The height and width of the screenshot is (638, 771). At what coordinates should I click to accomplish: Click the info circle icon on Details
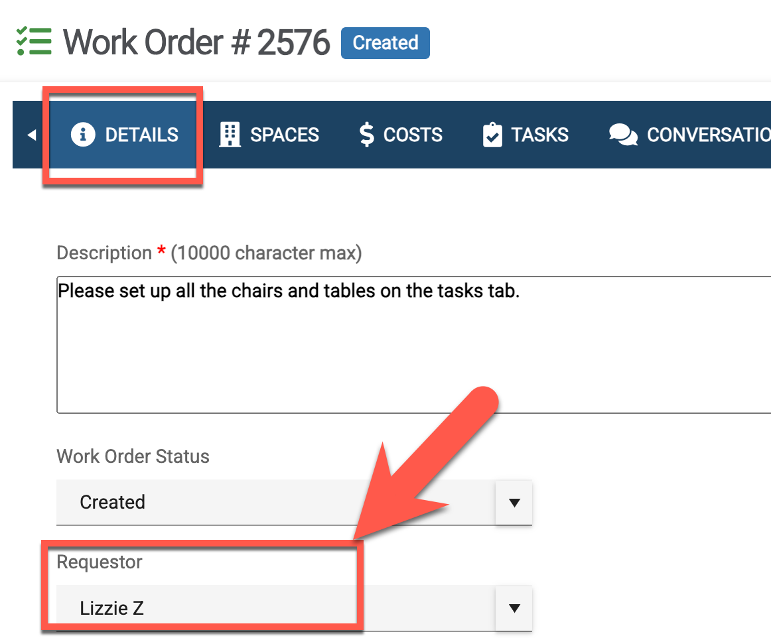(83, 135)
